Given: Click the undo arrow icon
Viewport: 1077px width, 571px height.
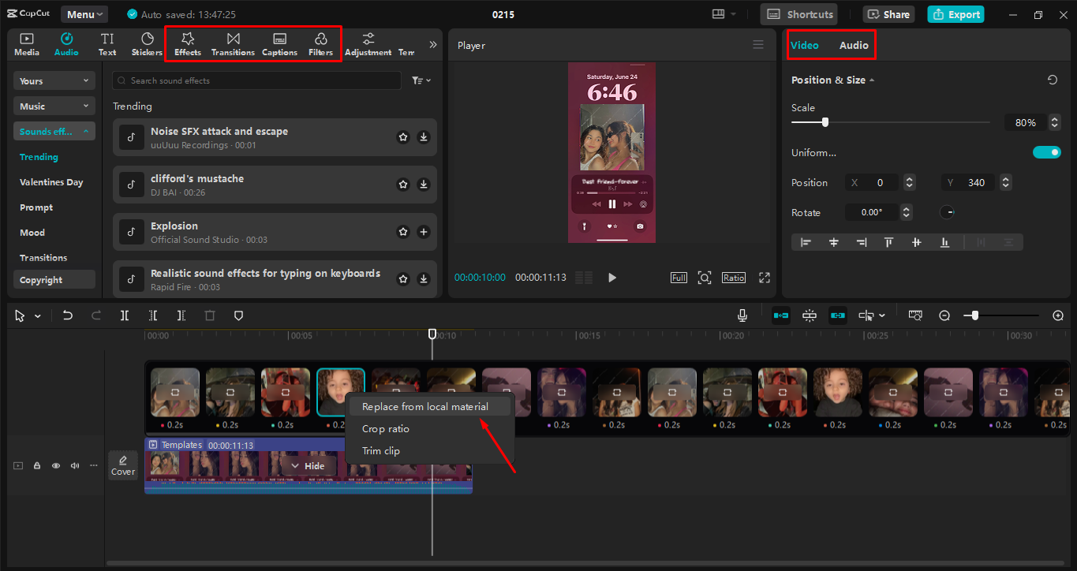Looking at the screenshot, I should [67, 315].
